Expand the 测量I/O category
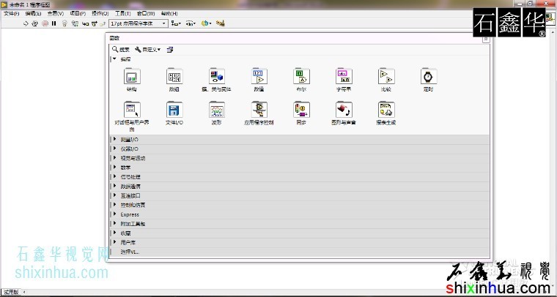The image size is (557, 297). (300, 140)
